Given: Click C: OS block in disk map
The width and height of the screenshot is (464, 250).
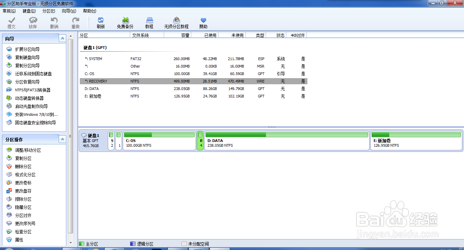Looking at the screenshot, I should tap(159, 141).
